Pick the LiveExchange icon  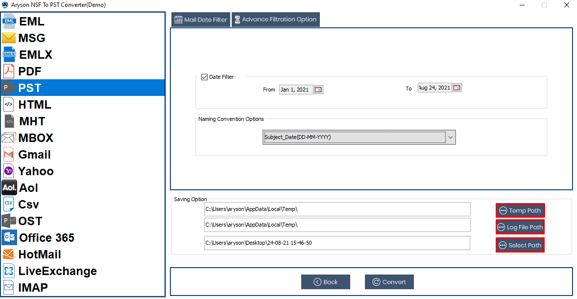point(9,271)
